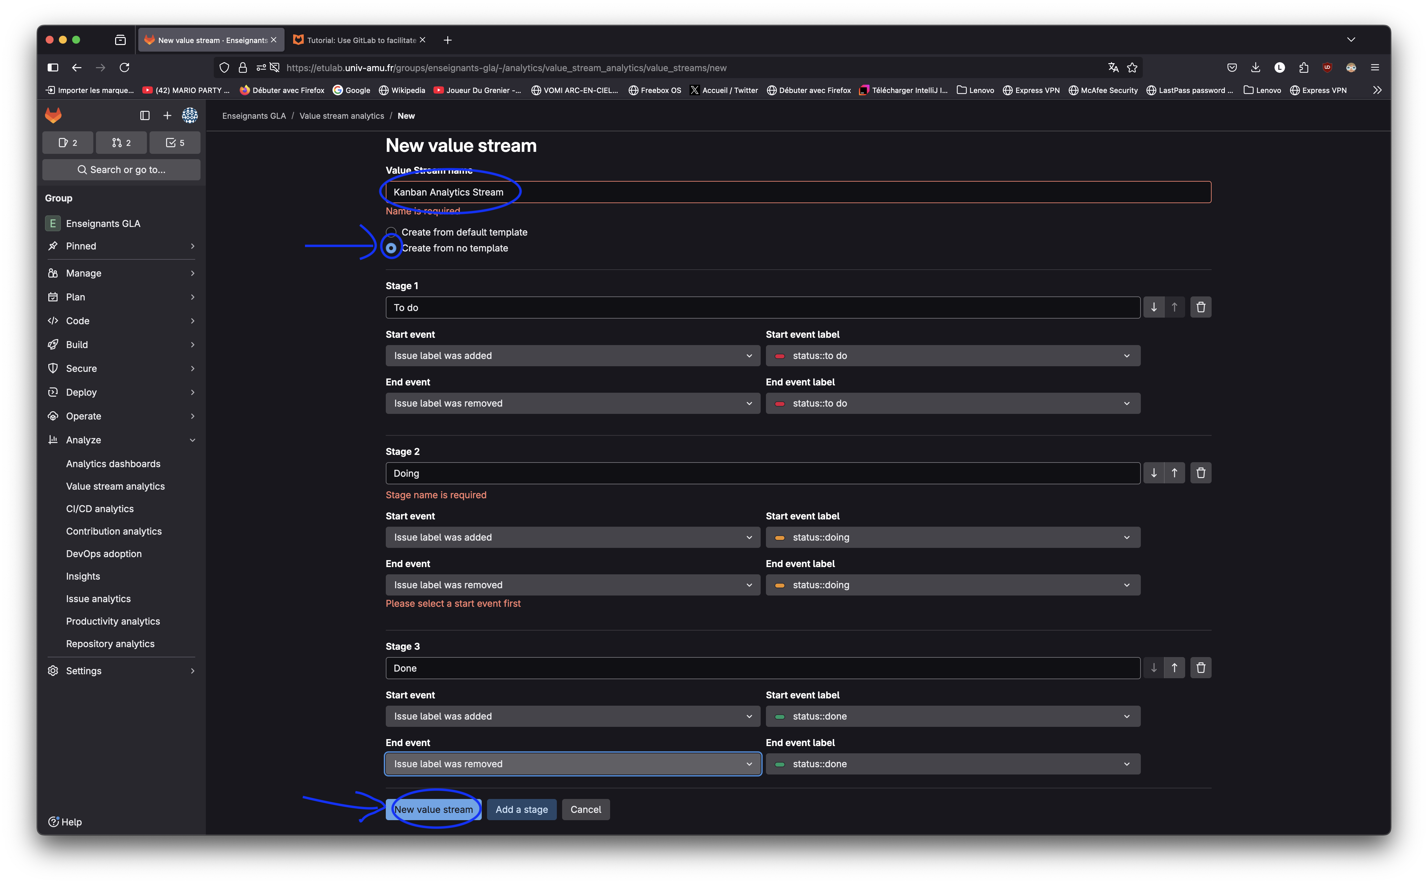Click Add a stage button
This screenshot has height=884, width=1428.
(x=521, y=809)
